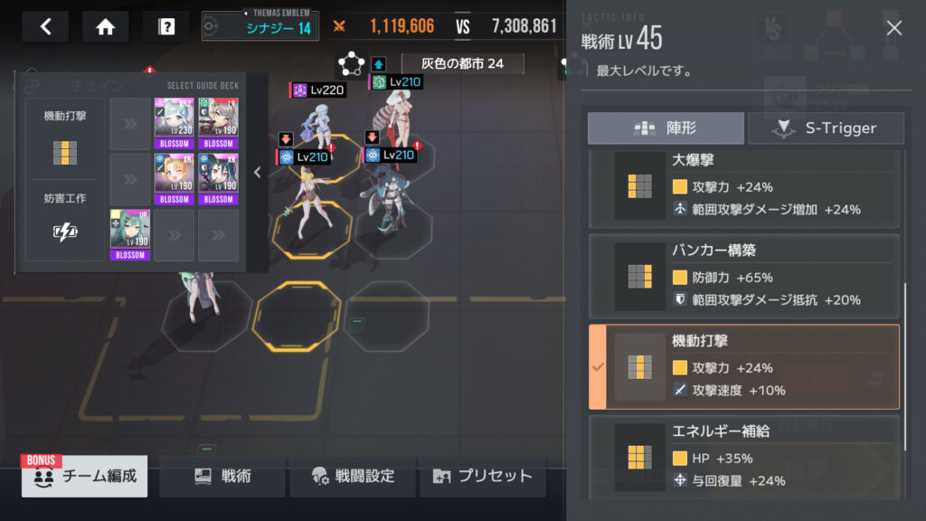Go back with the left arrow icon
926x521 pixels.
[45, 26]
